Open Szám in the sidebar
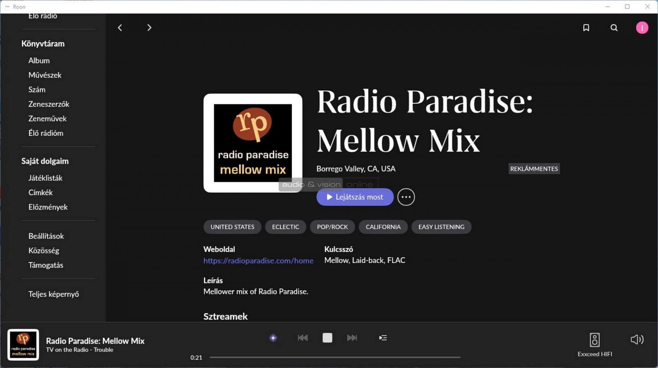Viewport: 658px width, 368px height. [37, 90]
